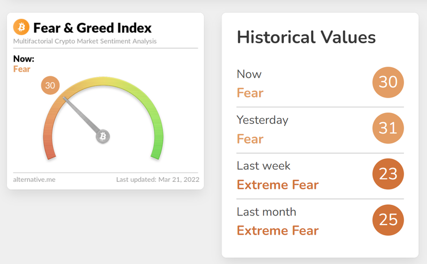Click the gray Bitcoin needle hub icon
Screen dimensions: 427x264
[102, 136]
